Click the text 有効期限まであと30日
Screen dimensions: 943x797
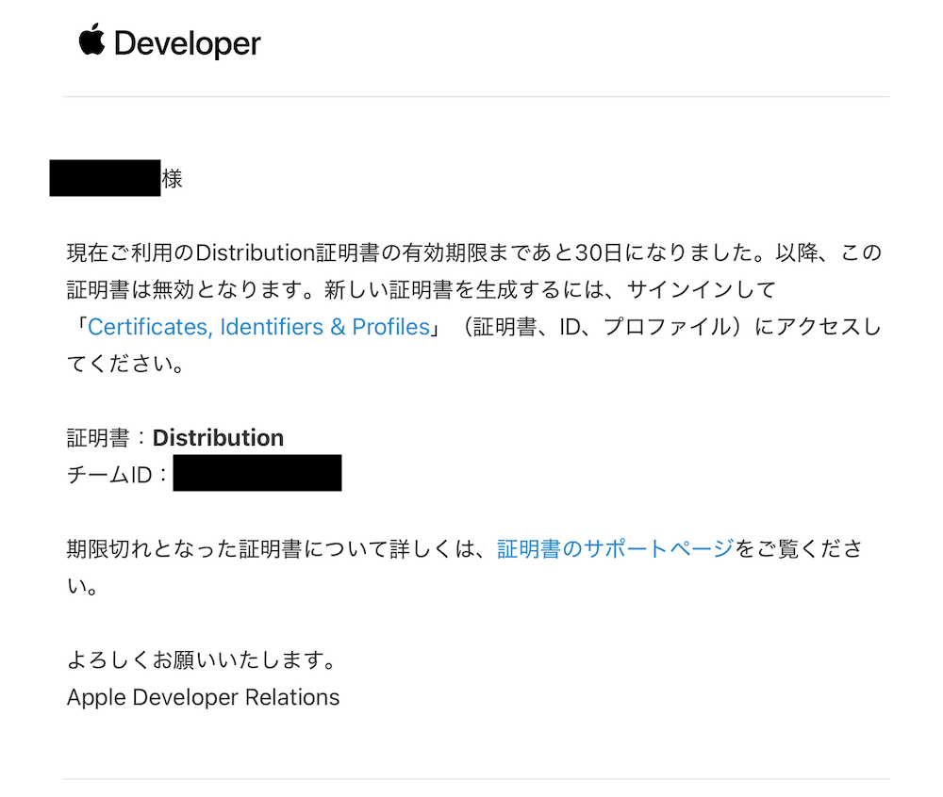pos(512,252)
